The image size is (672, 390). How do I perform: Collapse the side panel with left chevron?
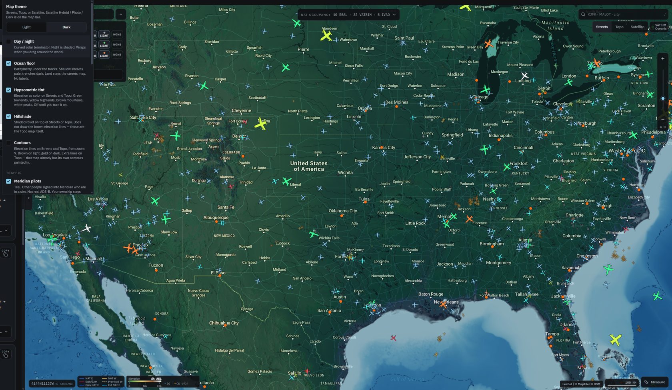(28, 198)
